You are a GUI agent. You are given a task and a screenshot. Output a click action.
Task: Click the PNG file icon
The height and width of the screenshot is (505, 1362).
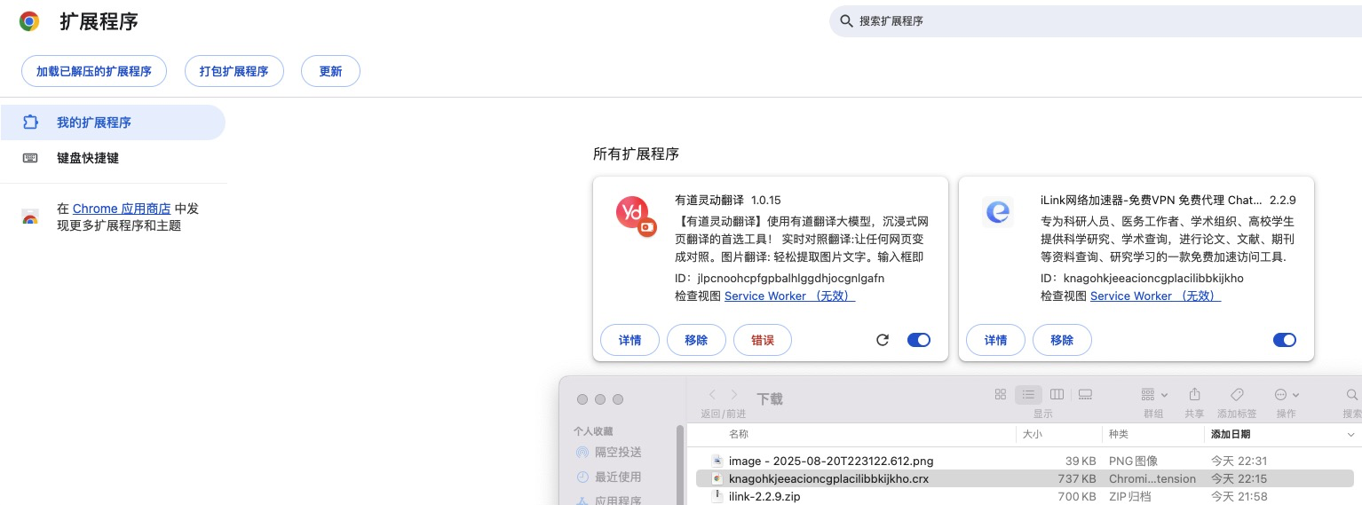point(717,461)
